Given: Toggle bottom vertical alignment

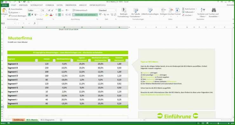Looking at the screenshot, I should [x=63, y=10].
